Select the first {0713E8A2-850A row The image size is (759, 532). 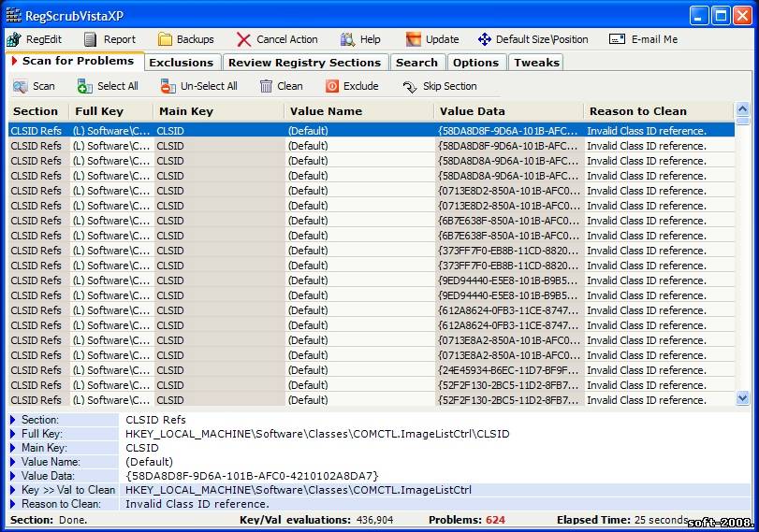tap(372, 340)
